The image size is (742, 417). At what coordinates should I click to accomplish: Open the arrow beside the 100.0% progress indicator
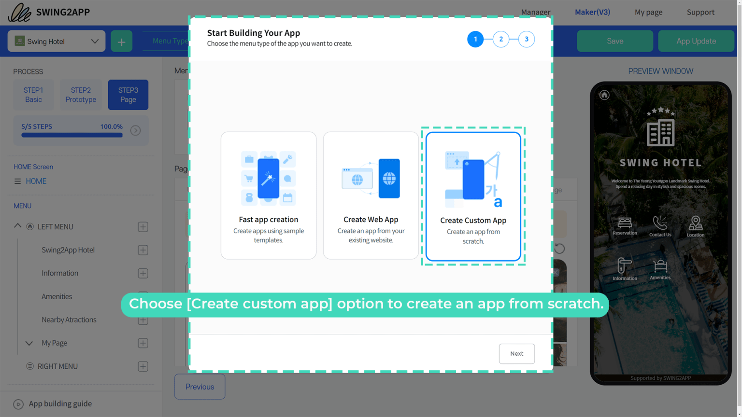[x=136, y=130]
